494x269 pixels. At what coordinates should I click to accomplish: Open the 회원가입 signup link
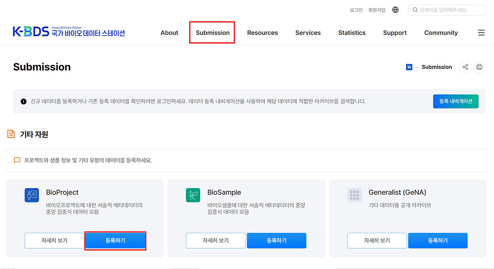[377, 9]
